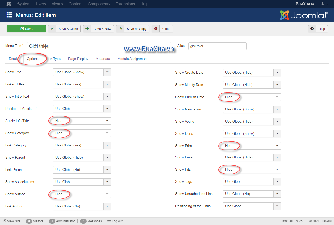334x225 pixels.
Task: Switch to the Link Type tab
Action: pos(53,59)
